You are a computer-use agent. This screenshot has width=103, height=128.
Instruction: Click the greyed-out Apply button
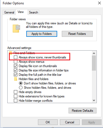coord(92,122)
